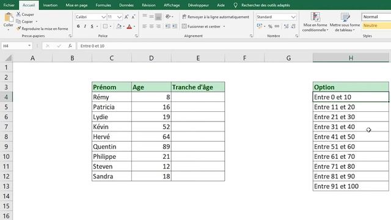391x220 pixels.
Task: Open Mise en forme conditionnelle menu
Action: 315,22
